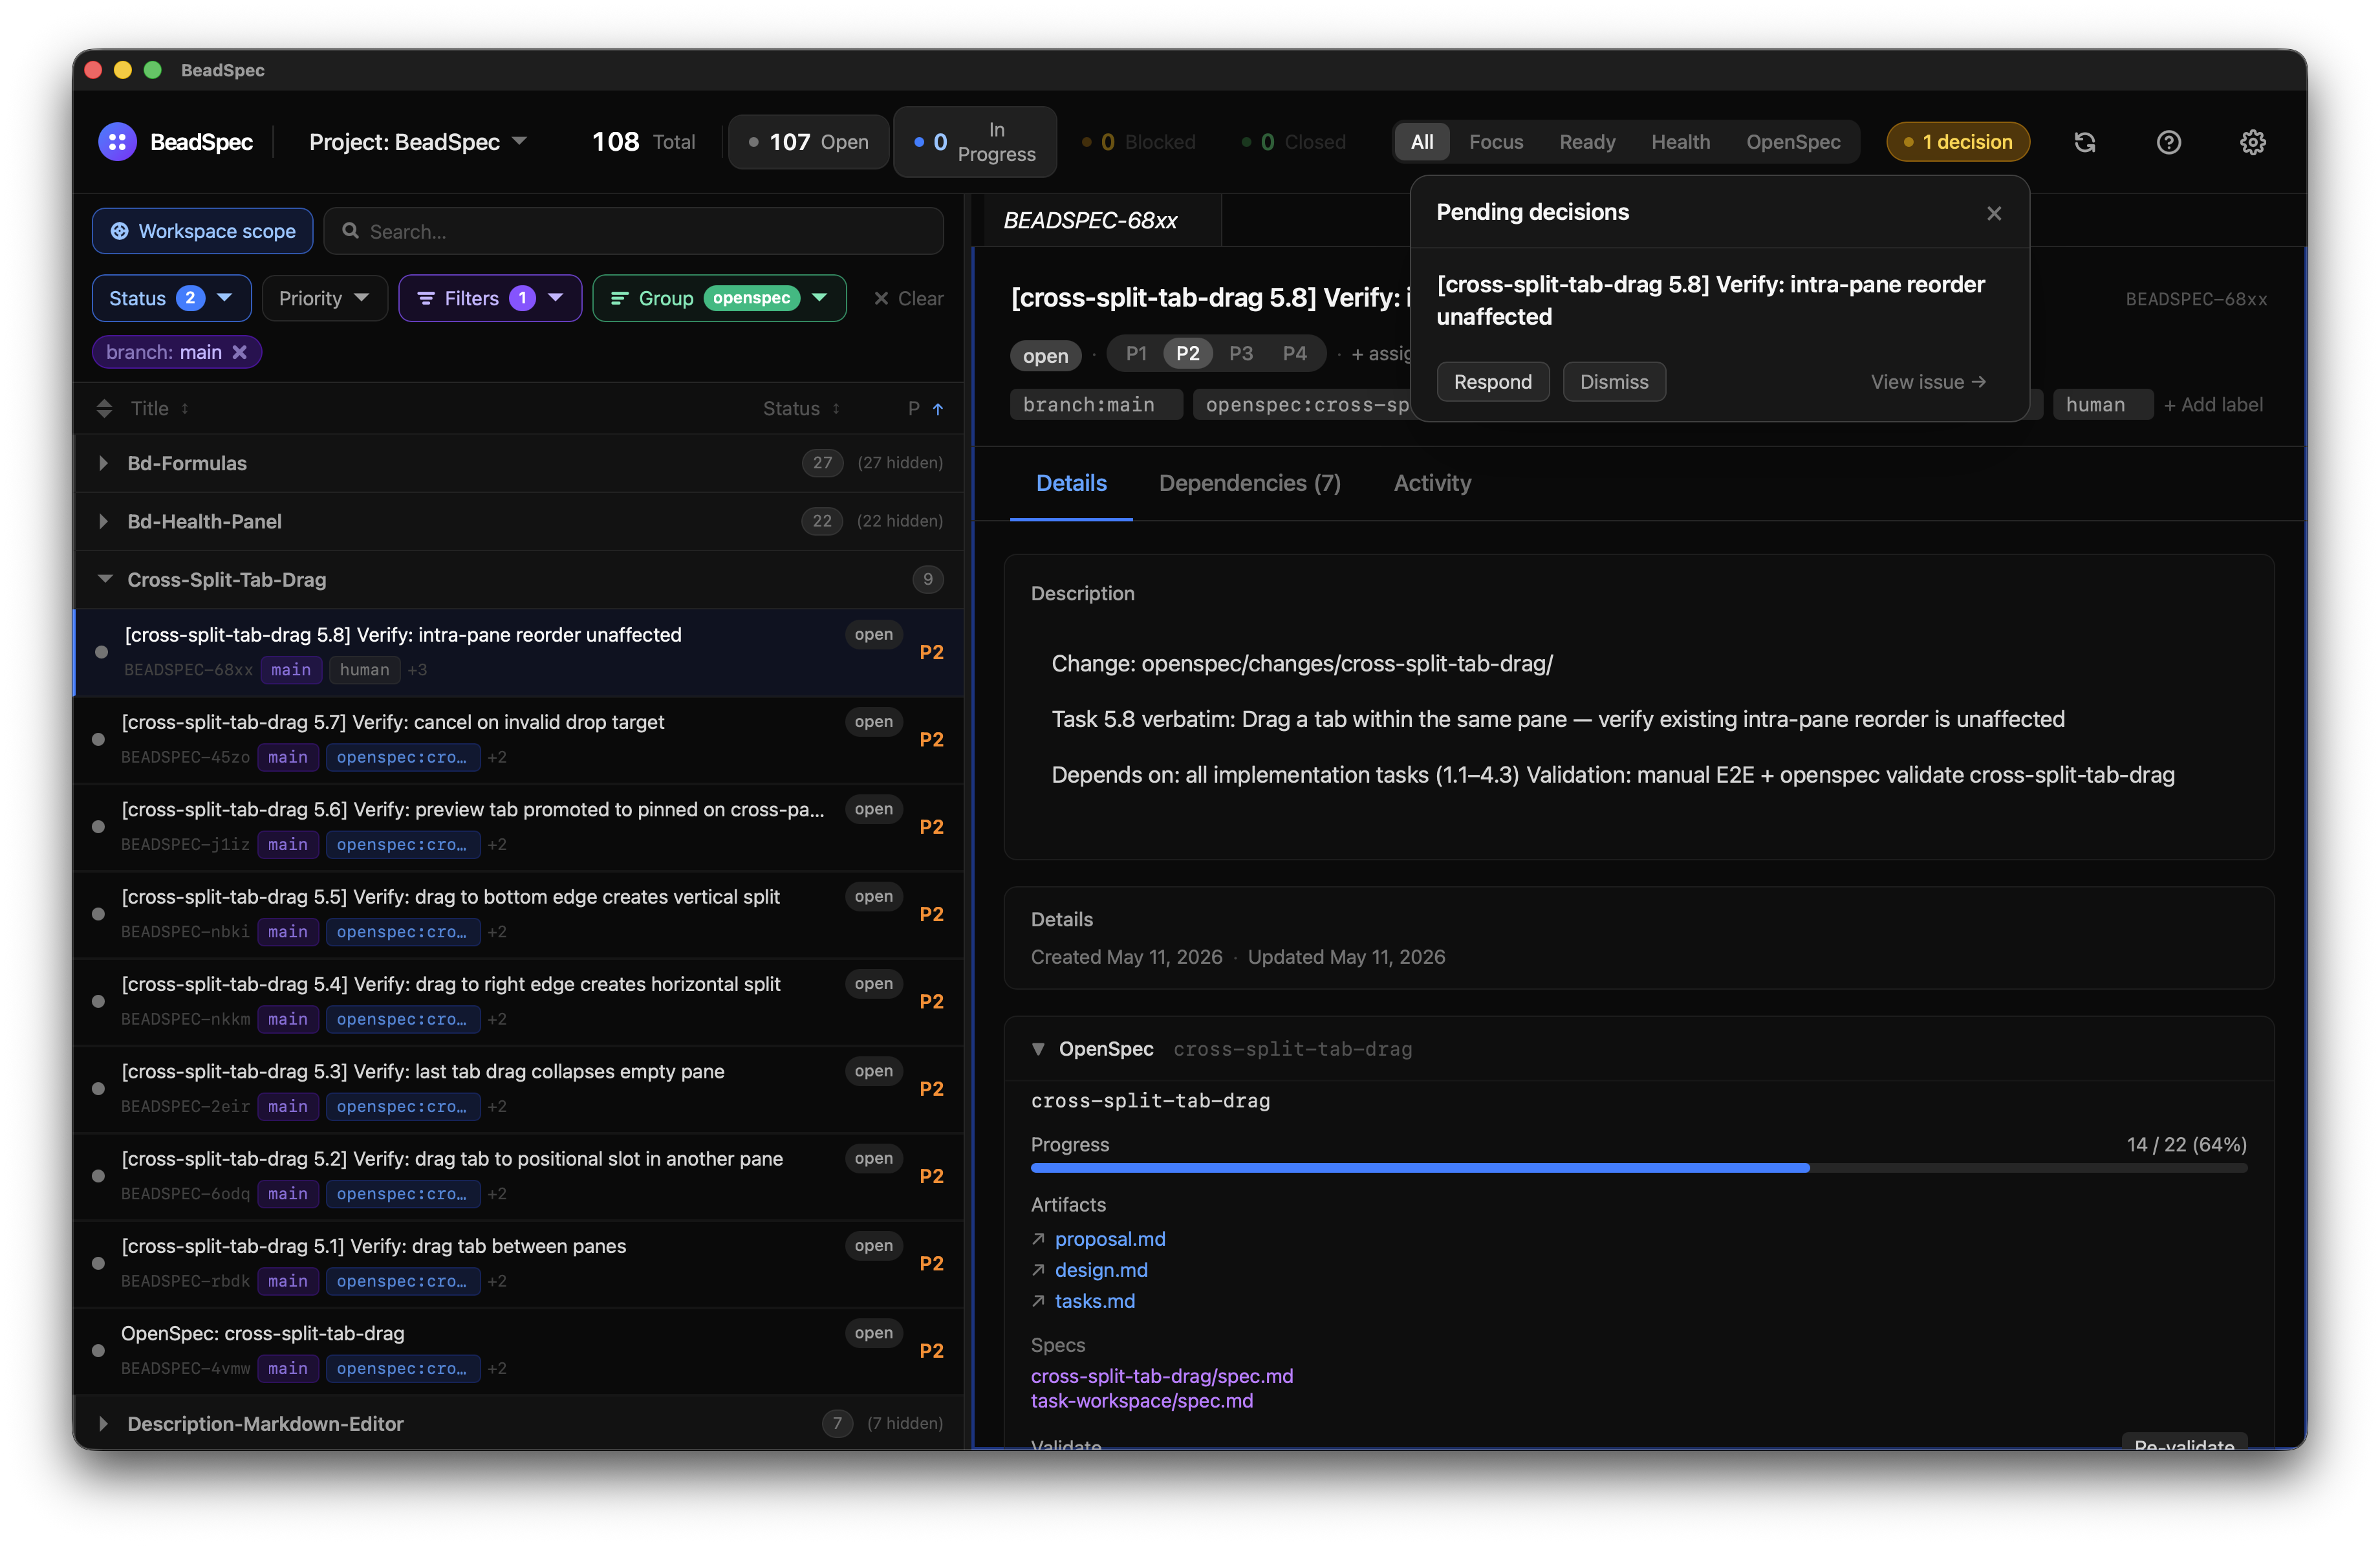Open the help question-mark icon
The width and height of the screenshot is (2380, 1546).
point(2169,142)
